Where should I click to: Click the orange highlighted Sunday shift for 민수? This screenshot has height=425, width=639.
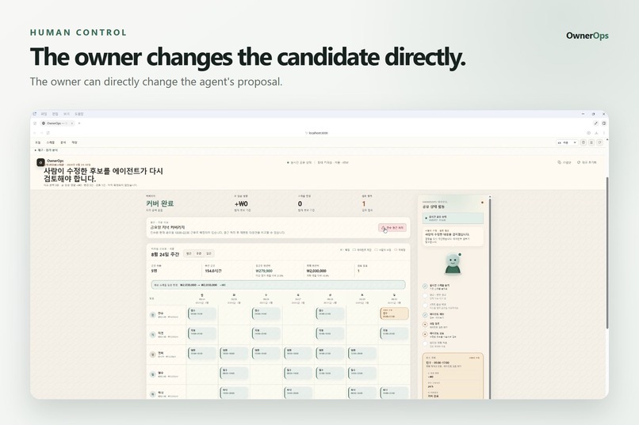[x=394, y=313]
